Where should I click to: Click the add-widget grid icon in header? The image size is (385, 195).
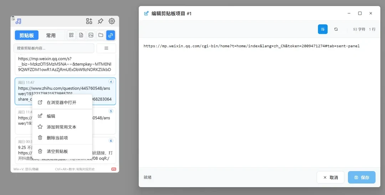click(x=89, y=21)
